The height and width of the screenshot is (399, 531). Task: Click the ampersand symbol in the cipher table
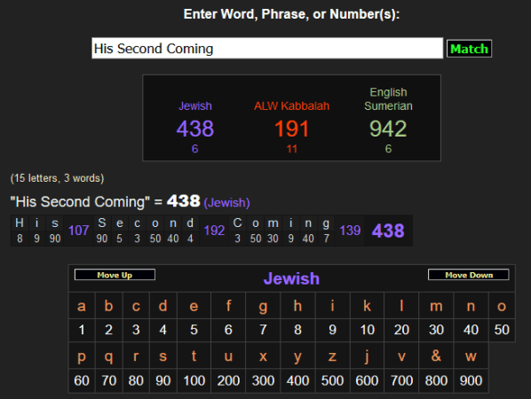(x=436, y=356)
